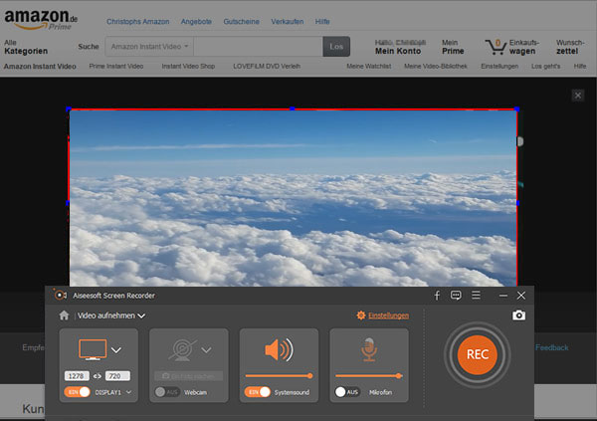The image size is (597, 421).
Task: Click the monitor display icon
Action: 93,350
